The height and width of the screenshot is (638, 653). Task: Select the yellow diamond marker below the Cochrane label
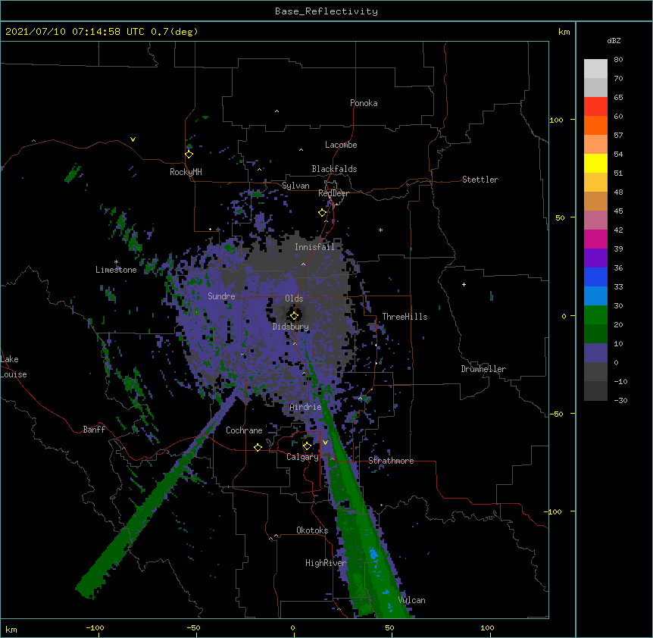click(x=258, y=447)
